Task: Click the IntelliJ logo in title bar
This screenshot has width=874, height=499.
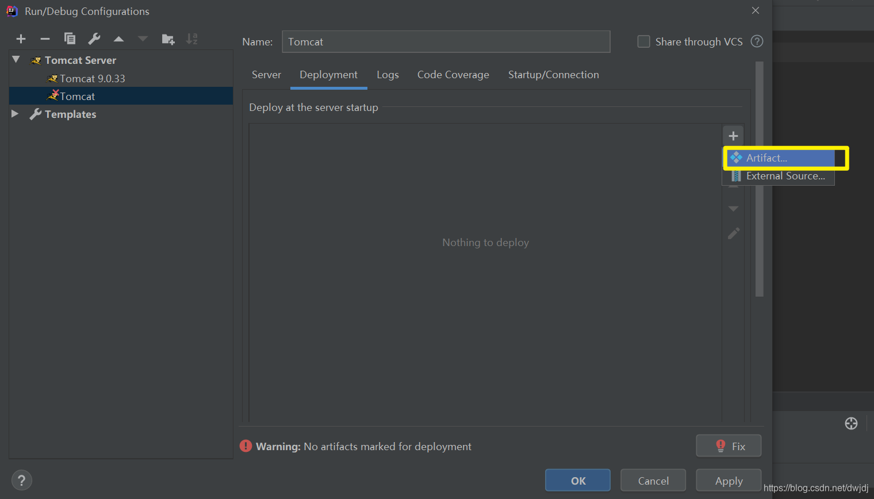Action: (12, 11)
